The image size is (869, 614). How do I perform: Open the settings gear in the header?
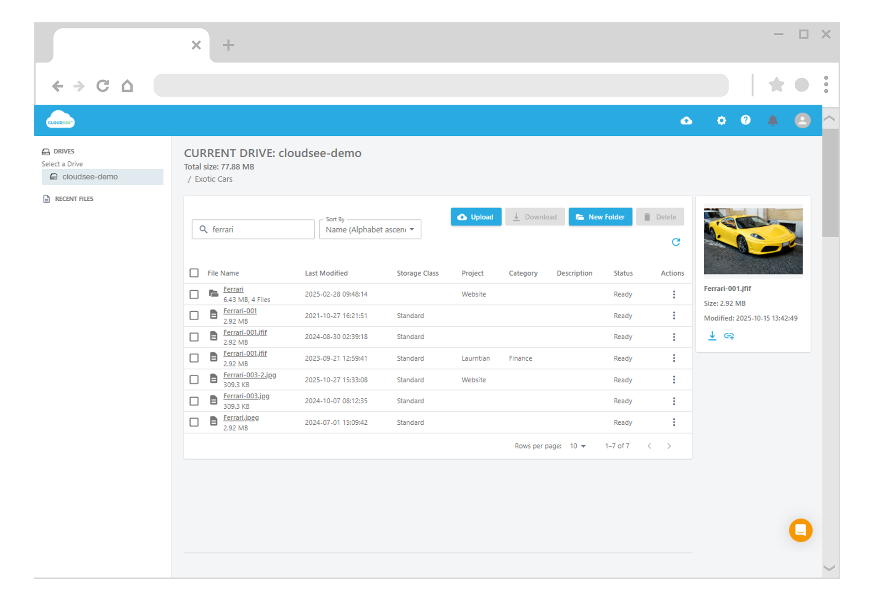(x=721, y=121)
